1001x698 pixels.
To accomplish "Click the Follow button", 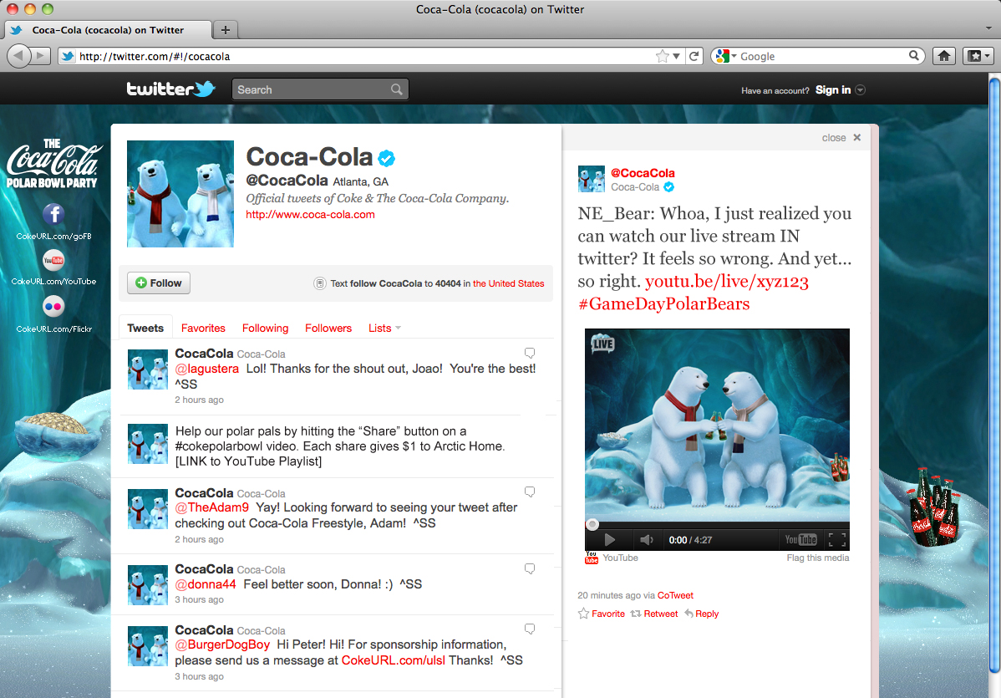I will click(158, 283).
